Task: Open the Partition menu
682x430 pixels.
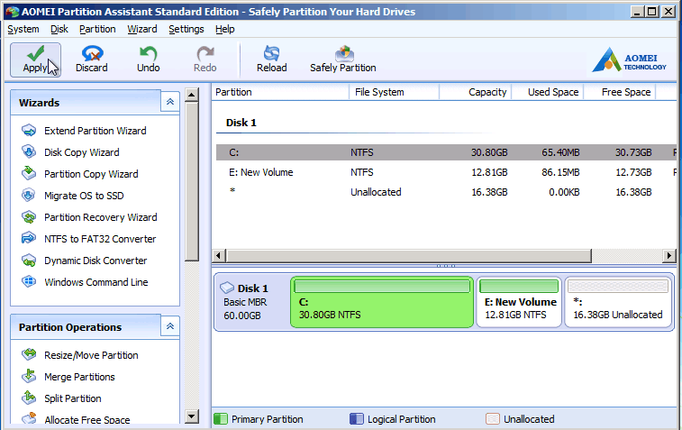Action: point(97,29)
